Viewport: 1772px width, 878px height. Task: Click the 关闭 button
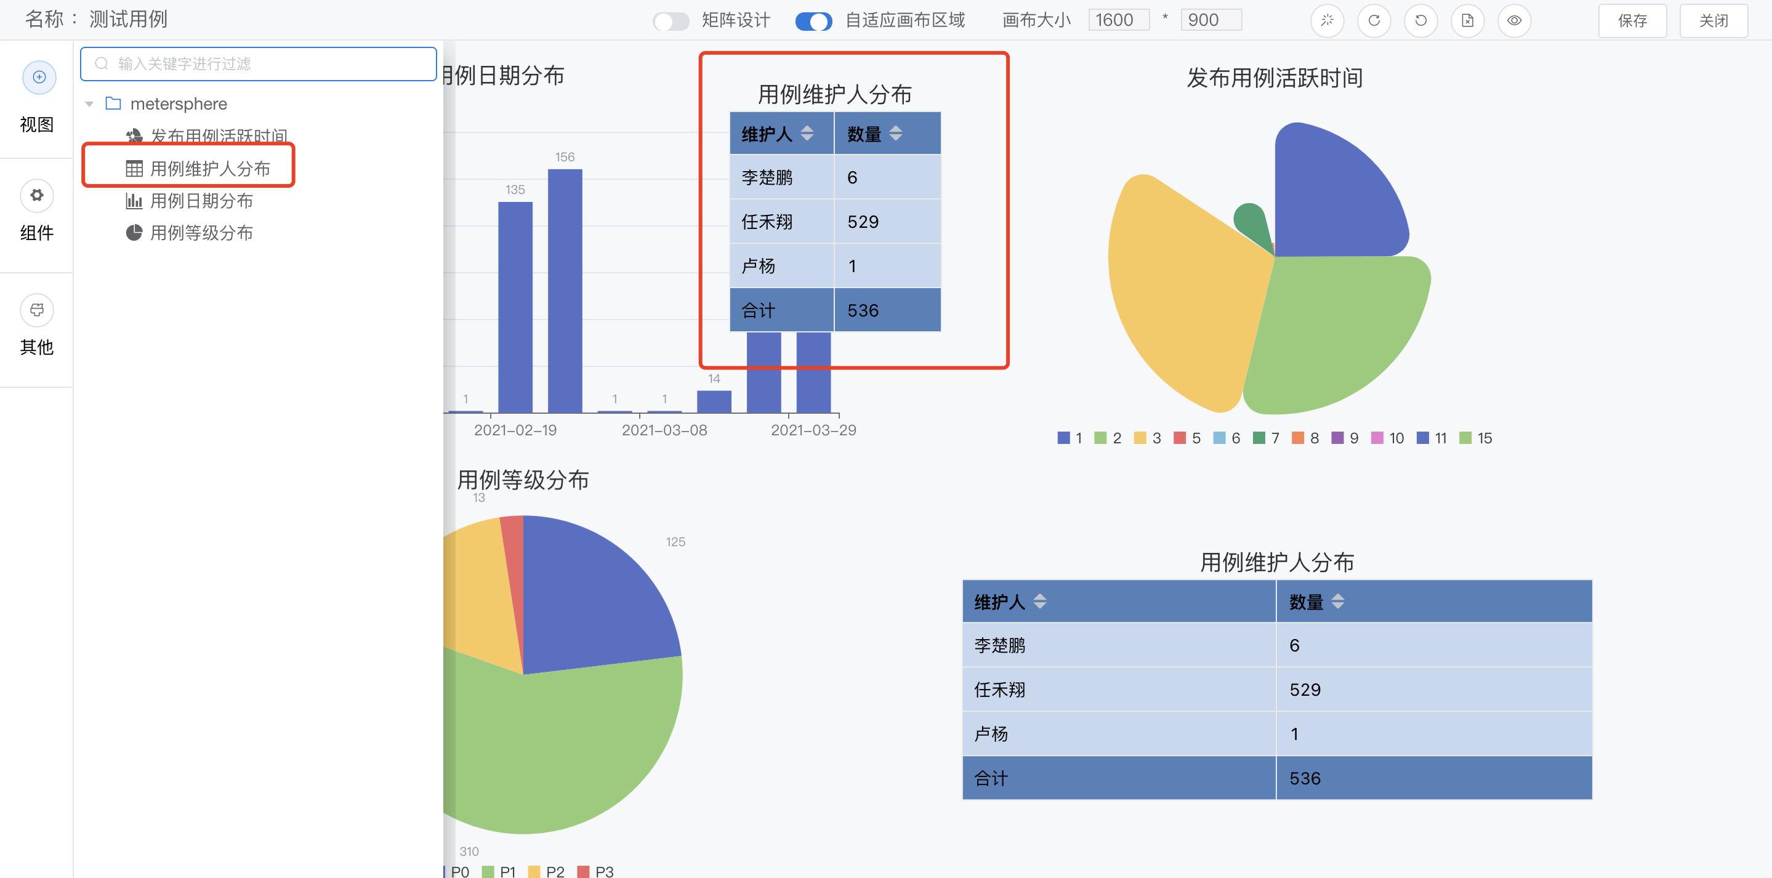(x=1713, y=21)
